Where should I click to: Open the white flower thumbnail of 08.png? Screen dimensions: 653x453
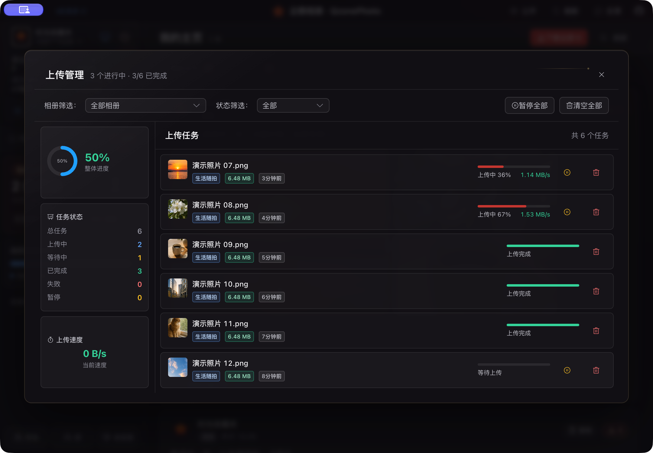(178, 209)
